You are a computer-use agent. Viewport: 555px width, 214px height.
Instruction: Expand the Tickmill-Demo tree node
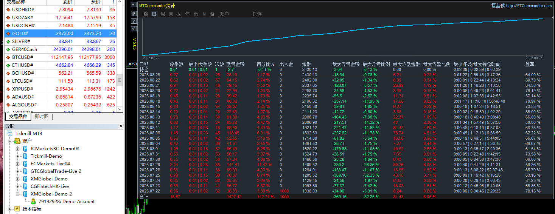(x=17, y=156)
